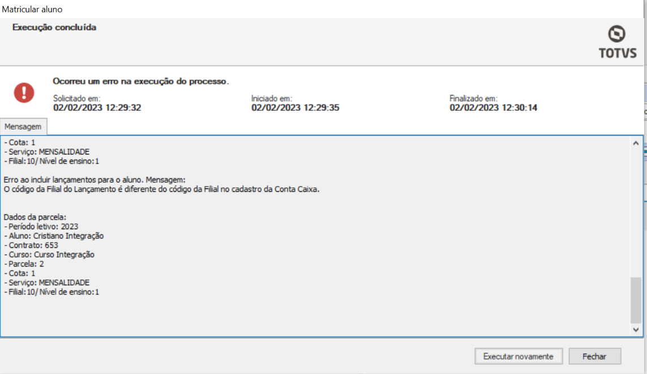Click the message scrollbar up arrow
The height and width of the screenshot is (374, 647).
pyautogui.click(x=636, y=143)
